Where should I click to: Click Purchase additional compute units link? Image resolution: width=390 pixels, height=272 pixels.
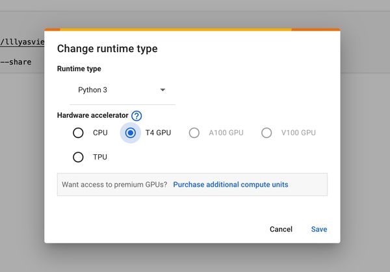tap(231, 185)
